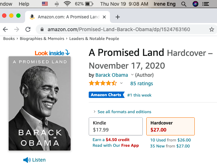Viewport: 217px width, 163px height.
Task: Open star rating breakdown dropdown arrow
Action: pyautogui.click(x=121, y=83)
